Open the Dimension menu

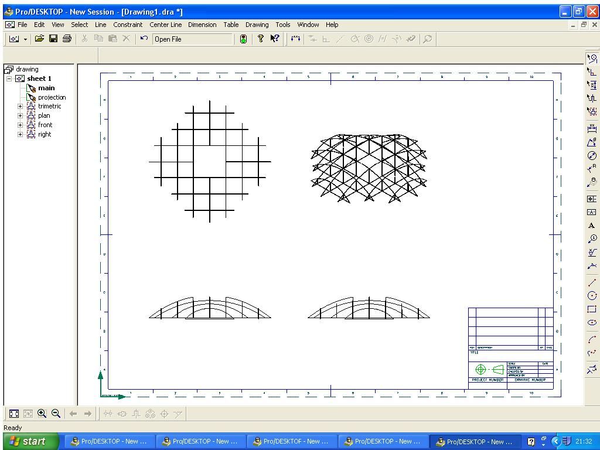202,25
